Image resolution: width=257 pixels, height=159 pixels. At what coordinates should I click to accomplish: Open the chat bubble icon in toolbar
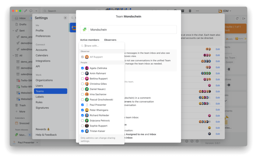pyautogui.click(x=31, y=11)
